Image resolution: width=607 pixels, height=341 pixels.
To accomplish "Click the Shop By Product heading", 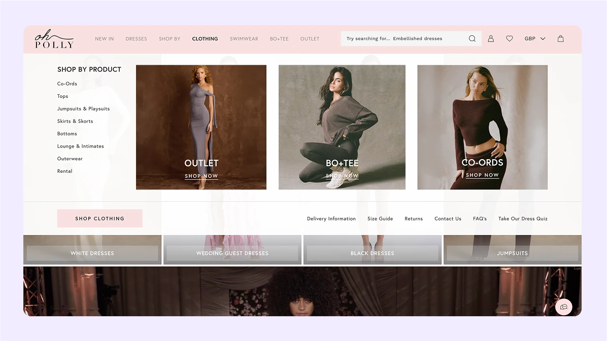I will [x=89, y=69].
